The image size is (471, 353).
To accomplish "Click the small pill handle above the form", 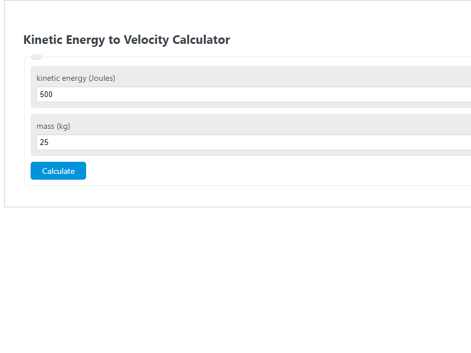I will pos(36,57).
